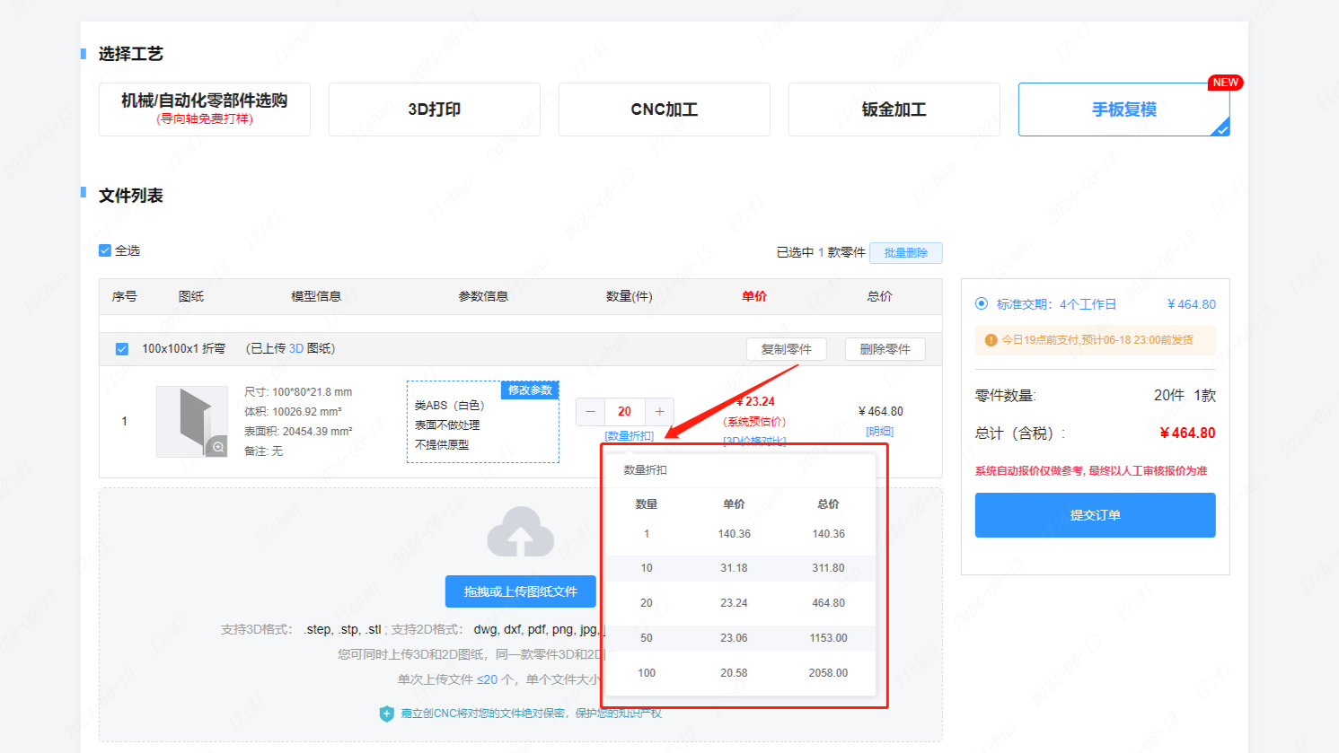Open the 数量折扣 quantity discount popup
This screenshot has height=753, width=1339.
click(629, 436)
